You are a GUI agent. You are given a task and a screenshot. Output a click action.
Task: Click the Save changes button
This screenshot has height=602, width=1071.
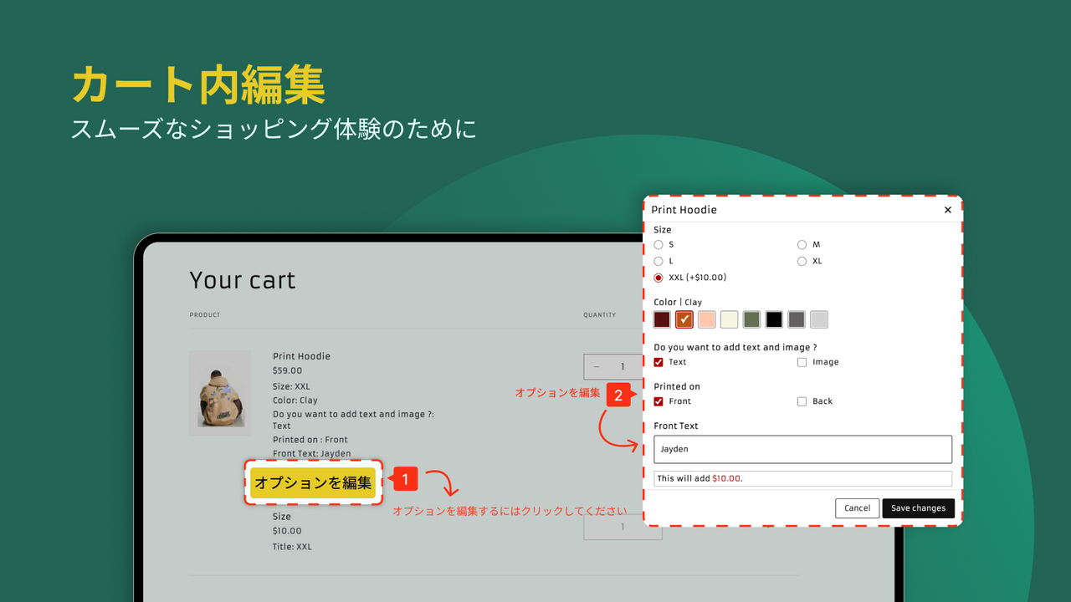tap(918, 508)
